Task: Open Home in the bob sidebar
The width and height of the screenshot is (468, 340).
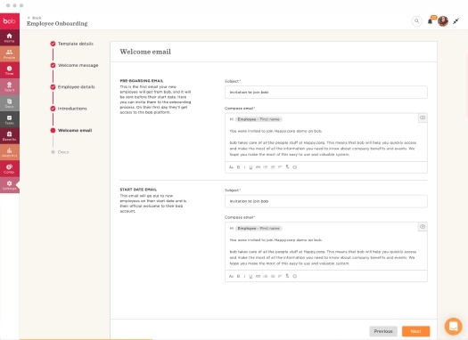Action: [10, 37]
